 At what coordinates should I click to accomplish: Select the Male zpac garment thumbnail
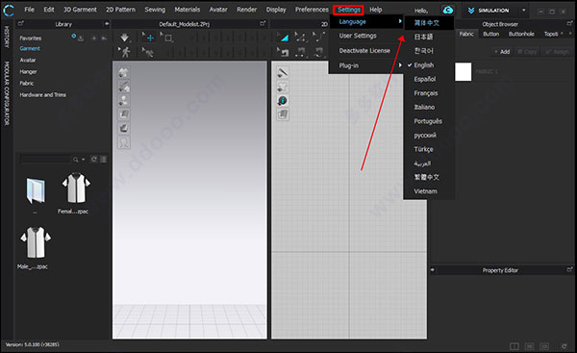pos(36,242)
